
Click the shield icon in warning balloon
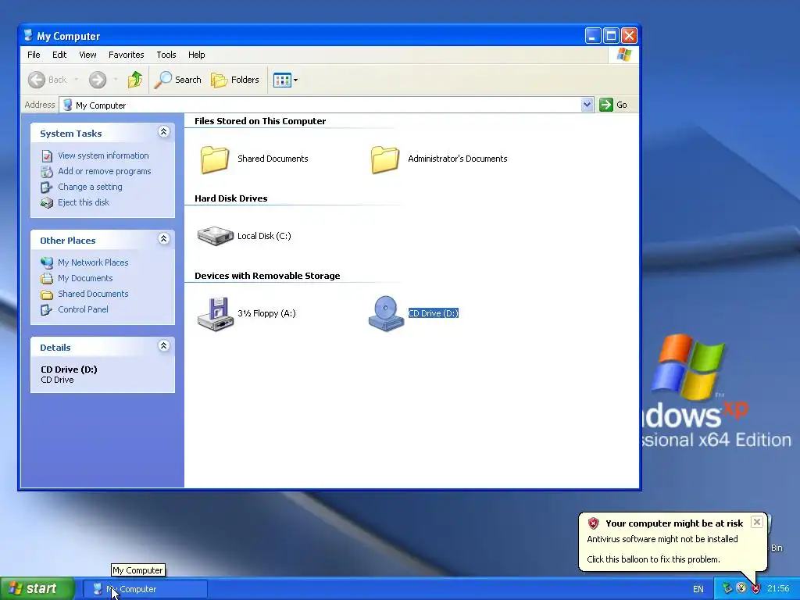click(x=594, y=523)
